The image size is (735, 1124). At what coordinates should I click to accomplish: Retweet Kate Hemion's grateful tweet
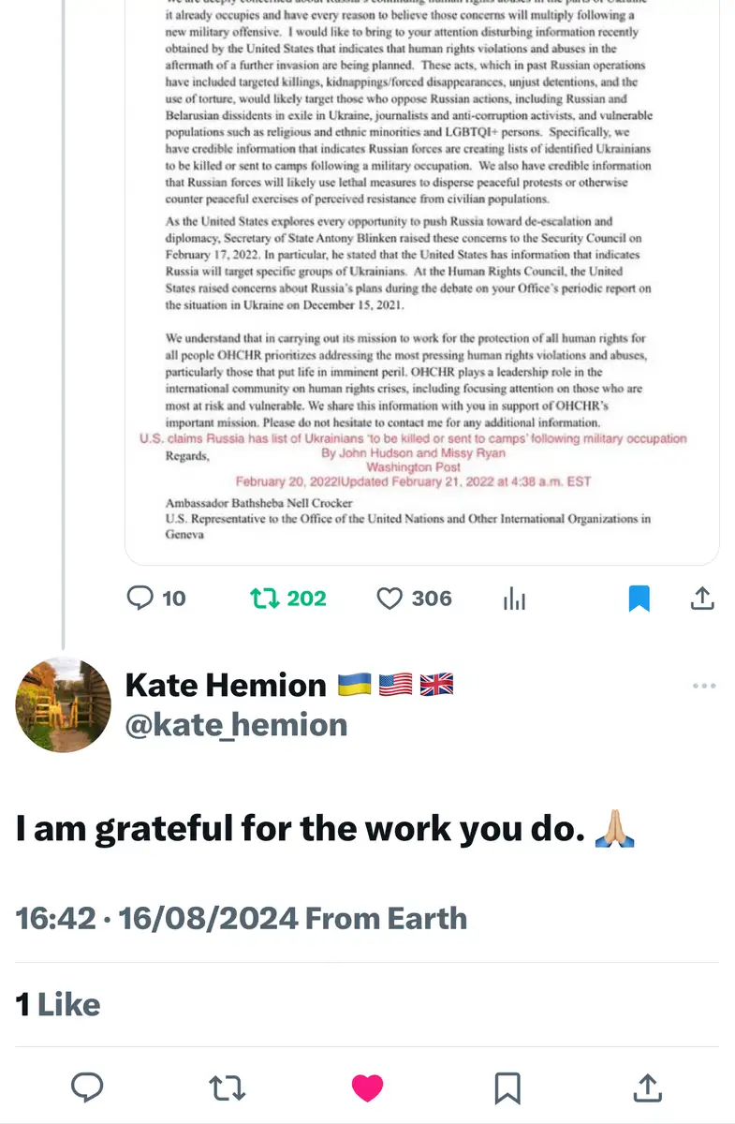click(x=227, y=1087)
